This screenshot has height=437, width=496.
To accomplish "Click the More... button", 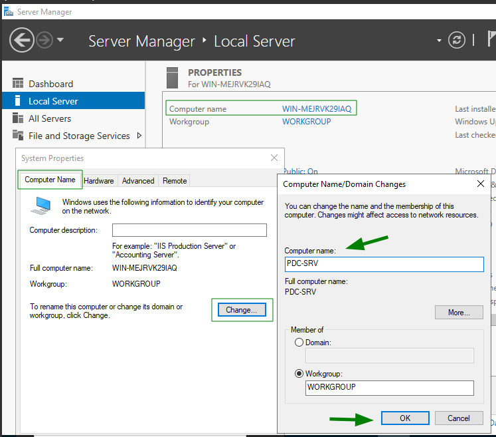I will point(459,313).
